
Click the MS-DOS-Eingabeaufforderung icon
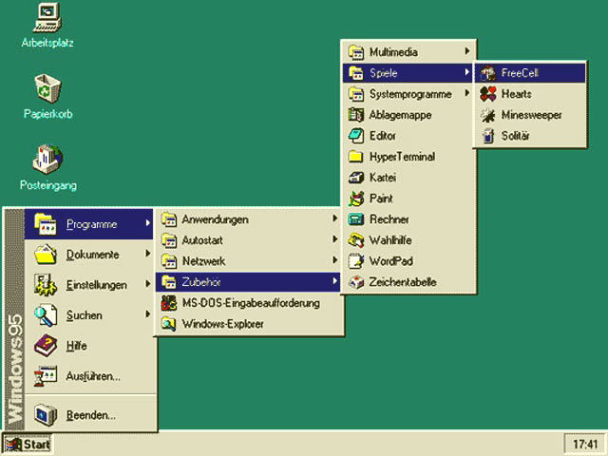tap(169, 303)
